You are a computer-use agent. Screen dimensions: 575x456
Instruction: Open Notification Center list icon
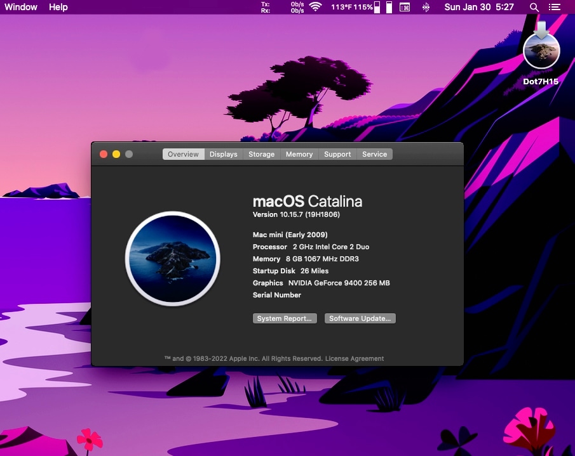point(555,8)
